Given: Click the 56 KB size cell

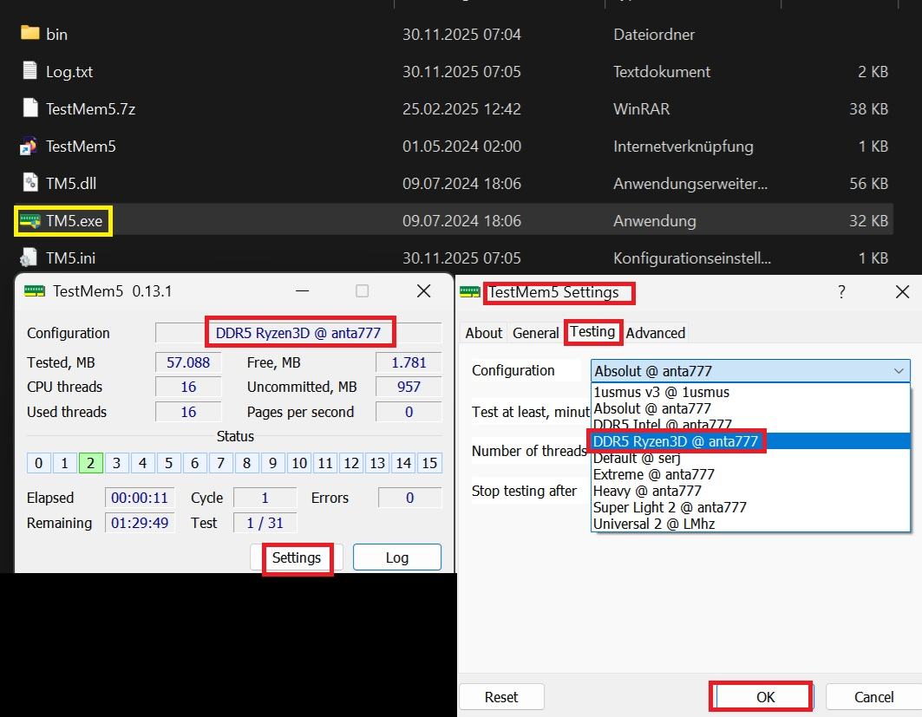Looking at the screenshot, I should 868,183.
